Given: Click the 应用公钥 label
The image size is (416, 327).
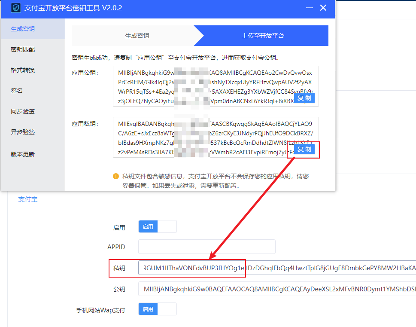Looking at the screenshot, I should [85, 73].
